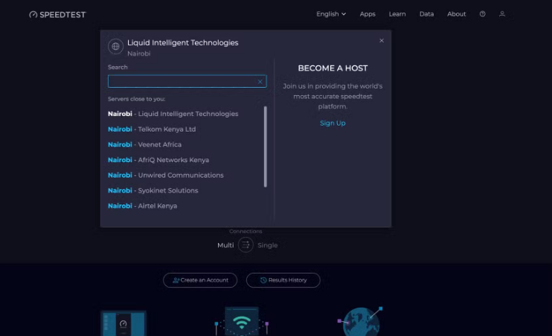
Task: Click the Speedtest logo in header
Action: [58, 14]
